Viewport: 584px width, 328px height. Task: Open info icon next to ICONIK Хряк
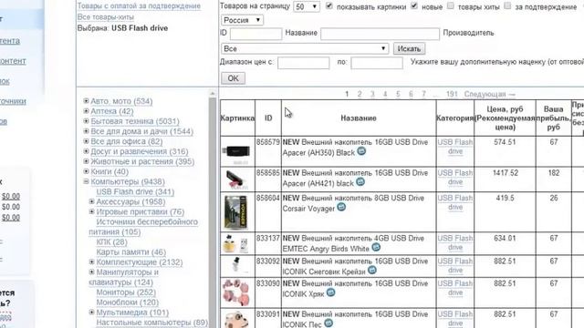330,292
